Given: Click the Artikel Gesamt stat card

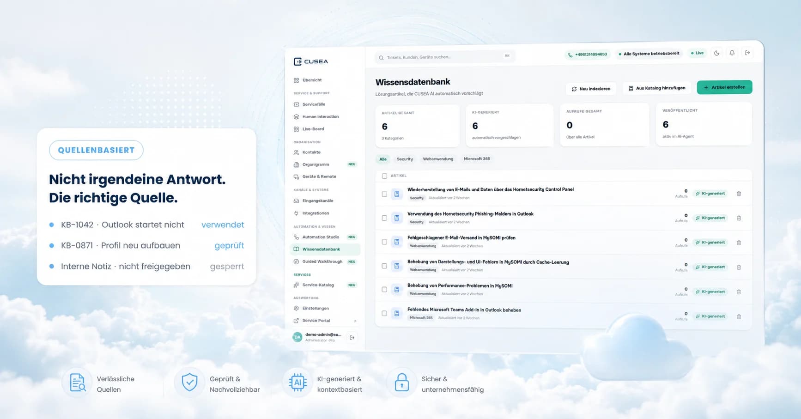Looking at the screenshot, I should coord(417,126).
